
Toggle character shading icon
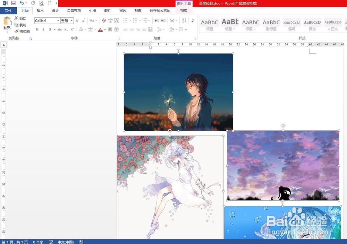(x=110, y=29)
